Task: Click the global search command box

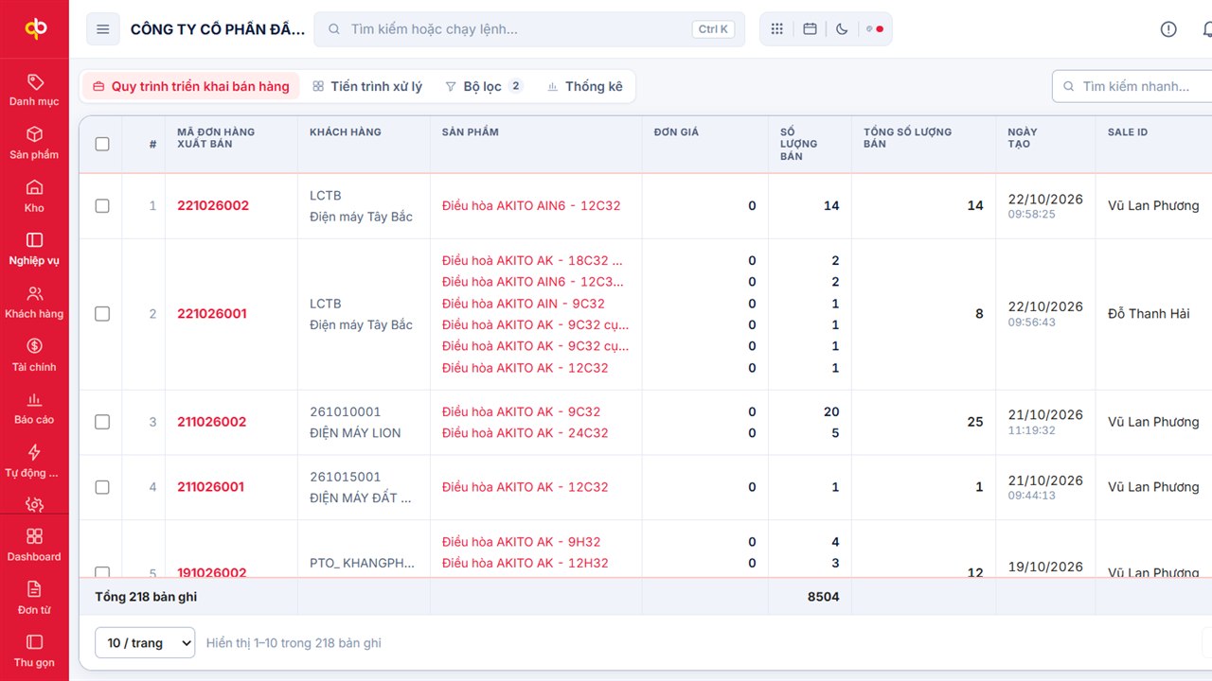Action: [x=529, y=29]
